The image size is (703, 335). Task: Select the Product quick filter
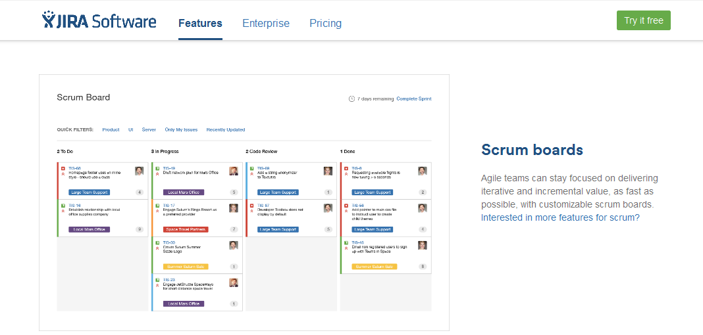pyautogui.click(x=111, y=129)
